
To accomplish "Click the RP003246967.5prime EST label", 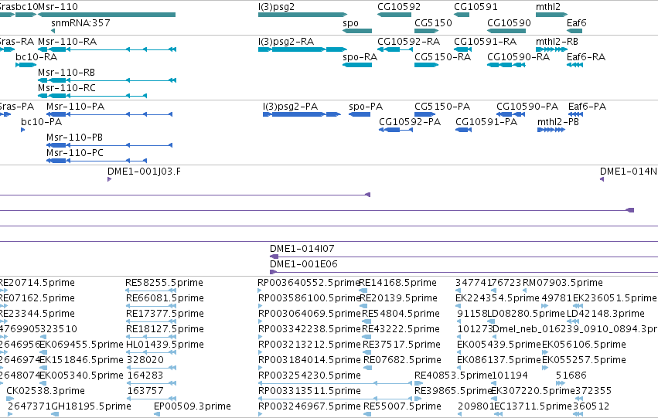I will pos(309,406).
